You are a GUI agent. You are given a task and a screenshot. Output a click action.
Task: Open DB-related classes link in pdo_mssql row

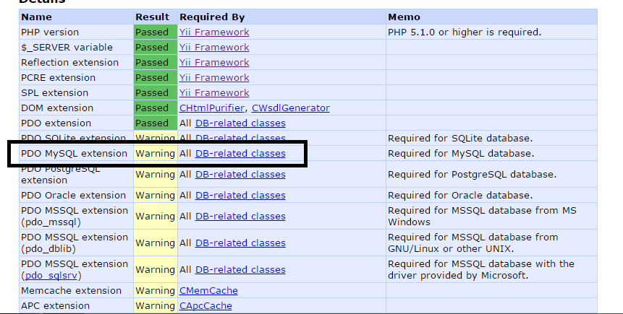[240, 216]
